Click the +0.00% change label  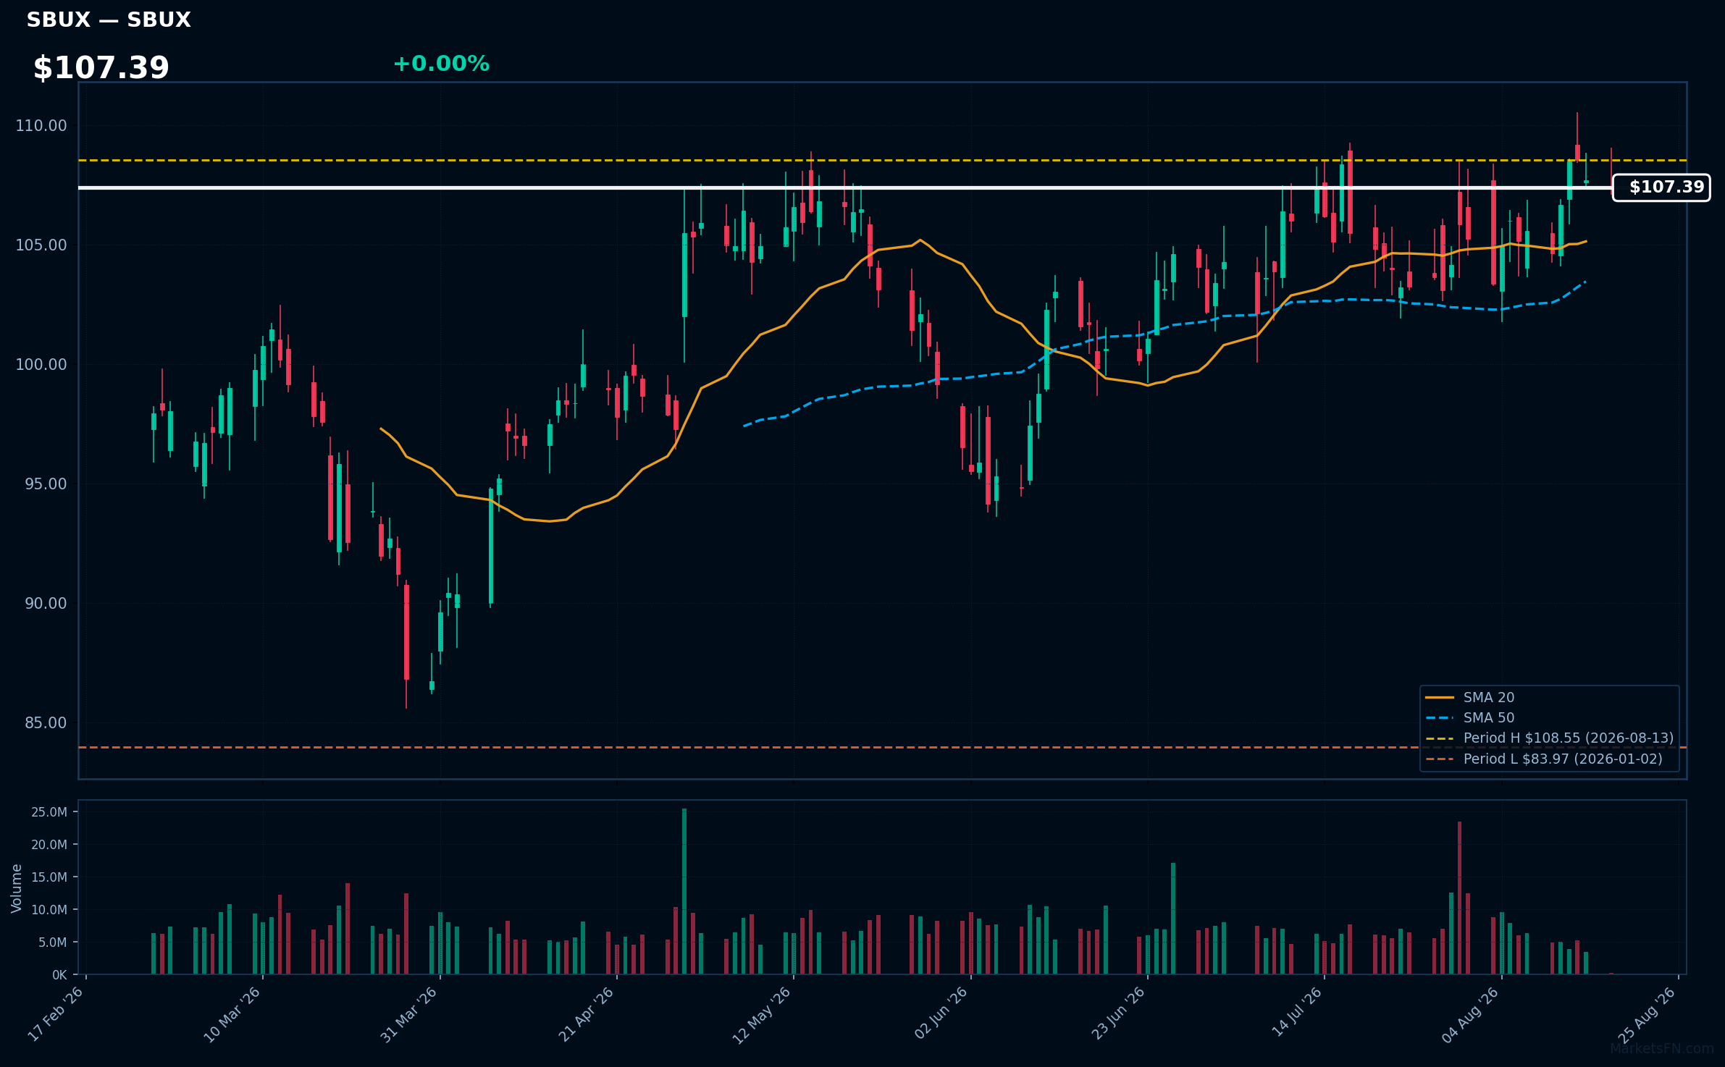pos(441,64)
